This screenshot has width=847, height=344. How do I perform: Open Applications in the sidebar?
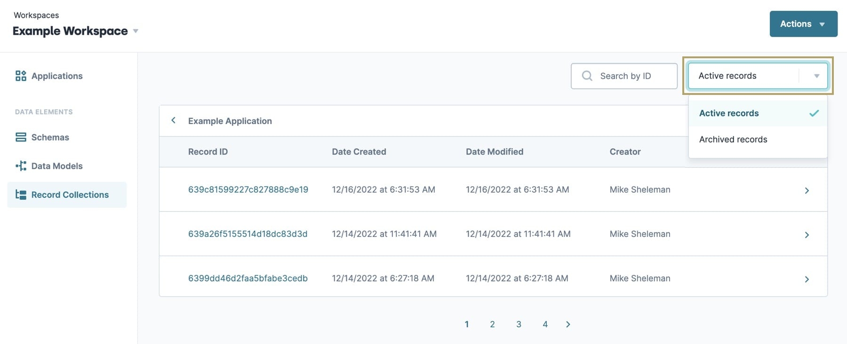click(x=57, y=76)
